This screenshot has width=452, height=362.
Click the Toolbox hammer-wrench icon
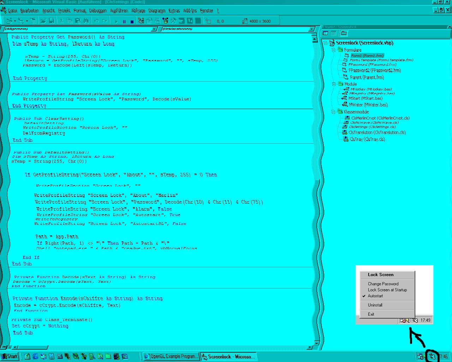click(173, 21)
